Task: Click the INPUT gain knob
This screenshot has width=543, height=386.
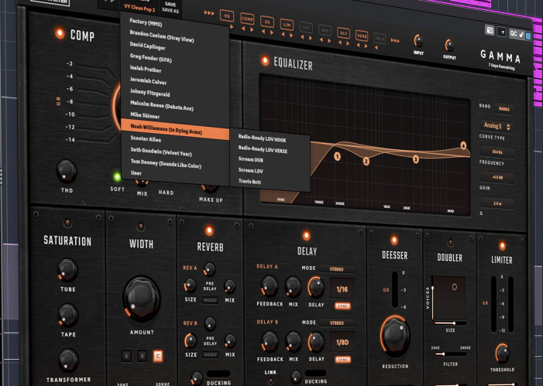Action: [418, 41]
